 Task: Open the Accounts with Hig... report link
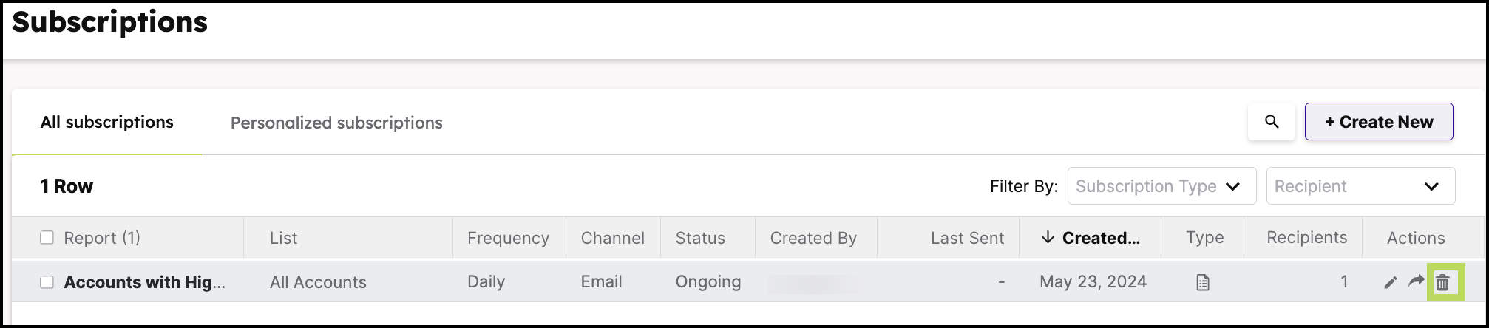144,281
